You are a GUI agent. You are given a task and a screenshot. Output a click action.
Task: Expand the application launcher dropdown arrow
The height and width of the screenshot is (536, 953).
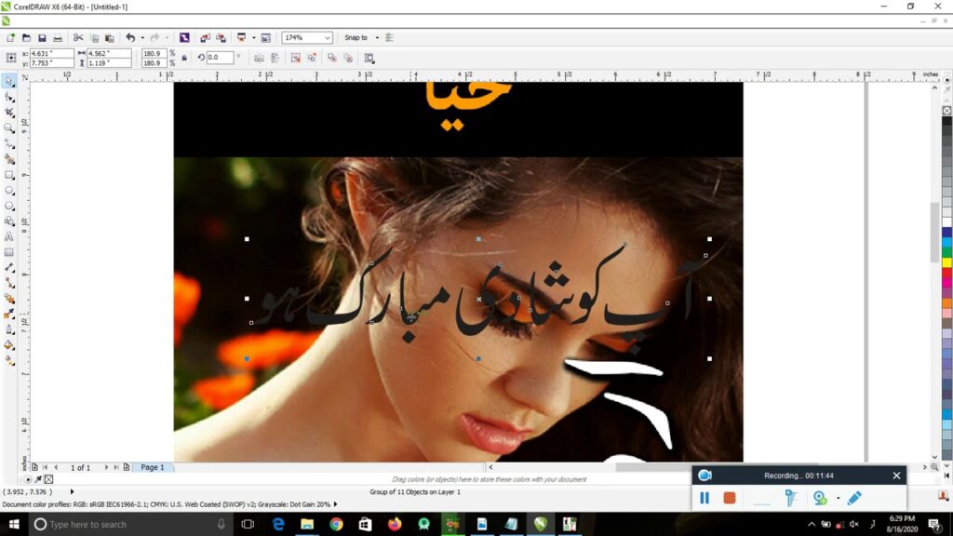pos(254,37)
